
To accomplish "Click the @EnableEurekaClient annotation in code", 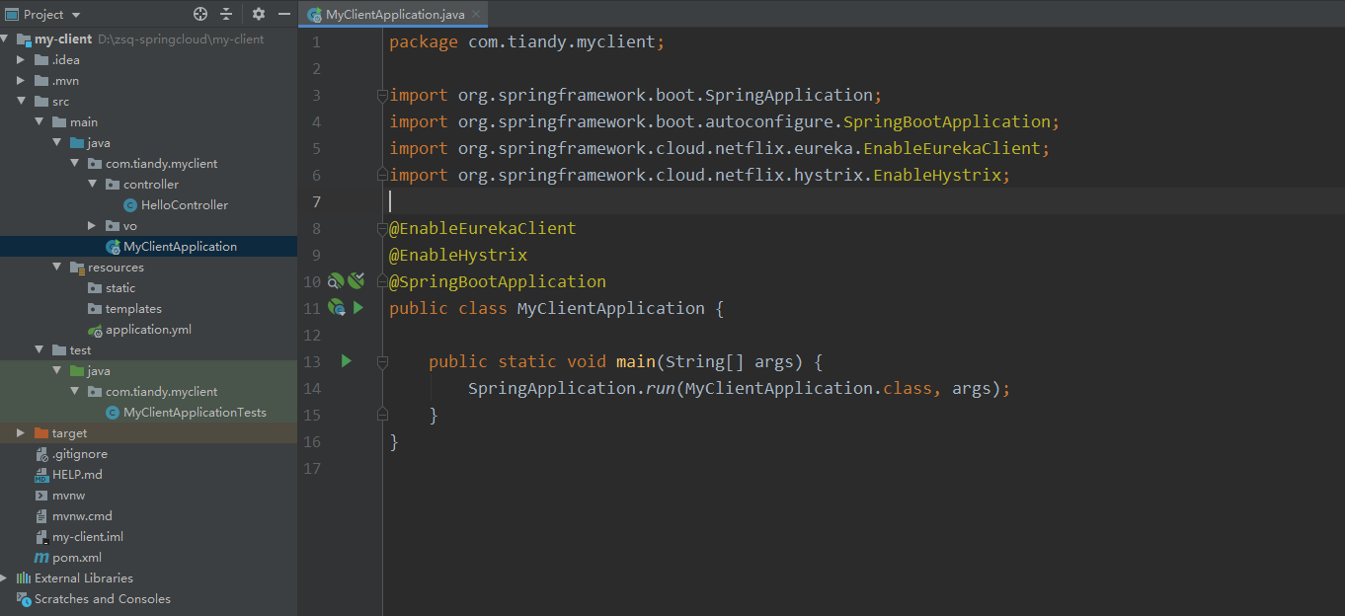I will click(x=482, y=228).
